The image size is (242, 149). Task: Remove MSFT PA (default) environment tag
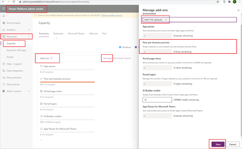click(x=166, y=20)
